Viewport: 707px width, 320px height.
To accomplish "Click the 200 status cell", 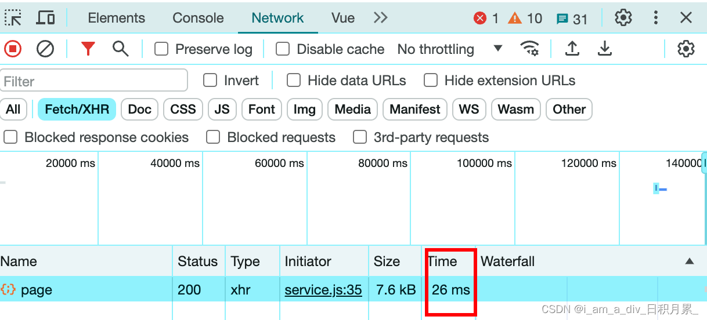I will pos(198,289).
